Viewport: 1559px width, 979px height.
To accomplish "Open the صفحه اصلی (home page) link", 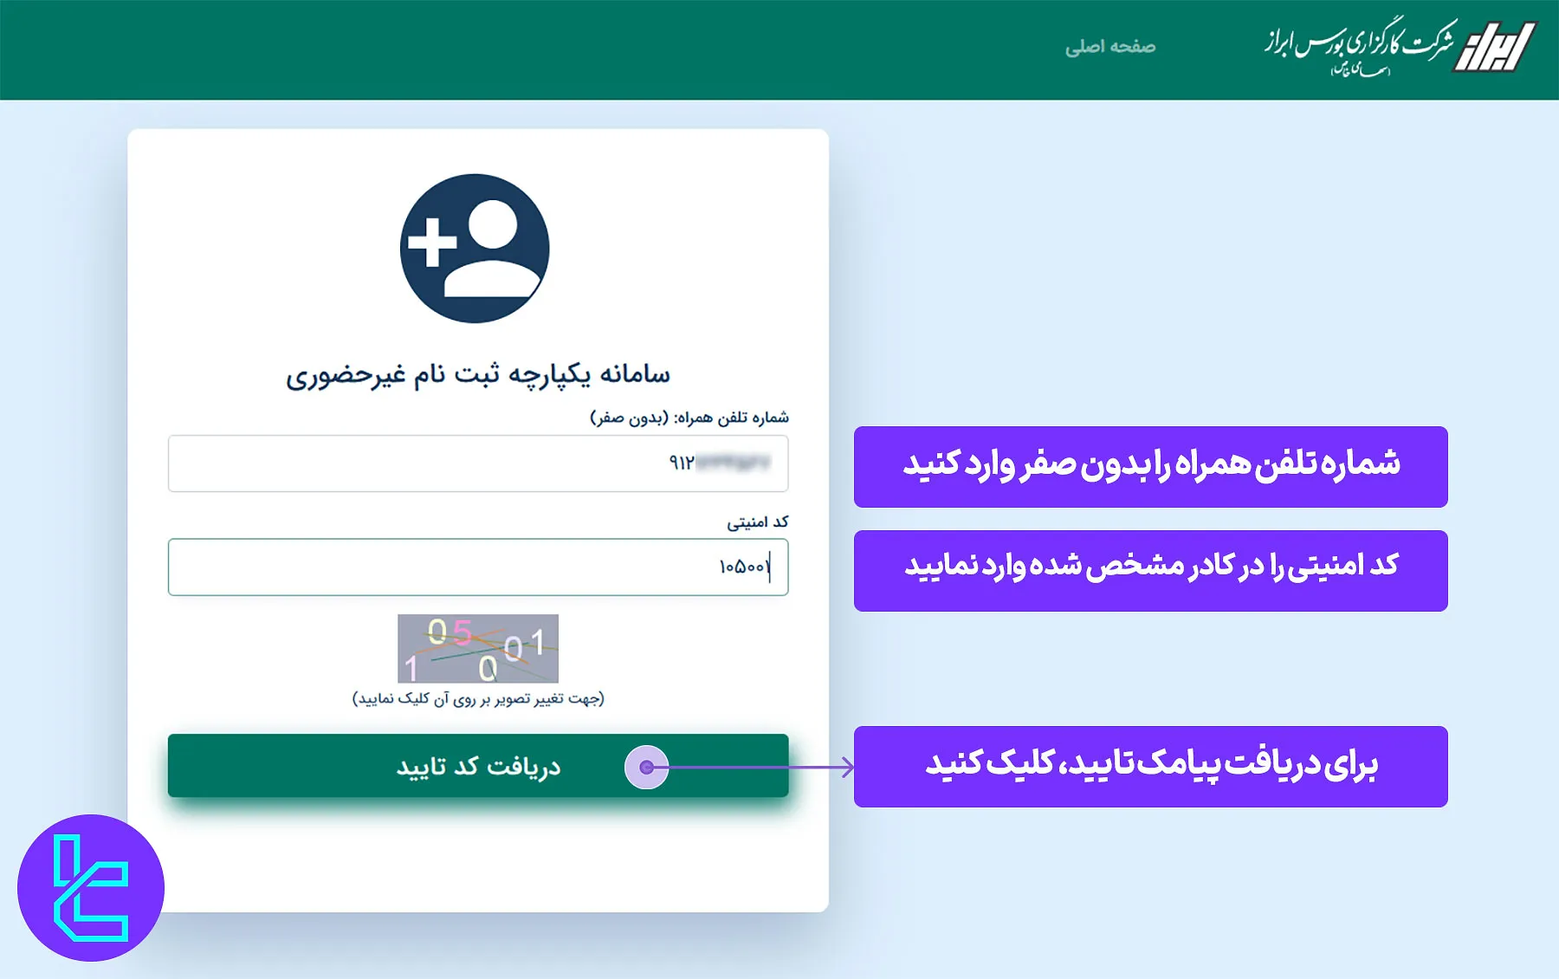I will 1111,47.
